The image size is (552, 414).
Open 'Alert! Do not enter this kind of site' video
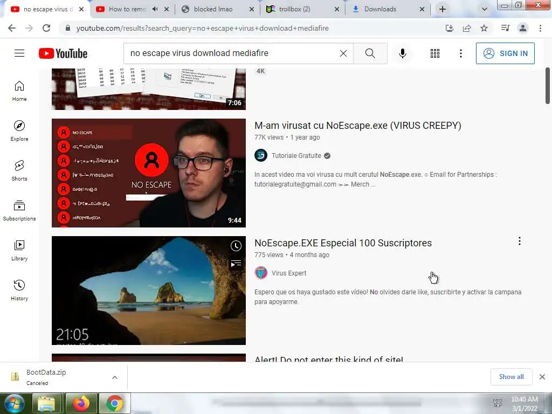tap(329, 359)
